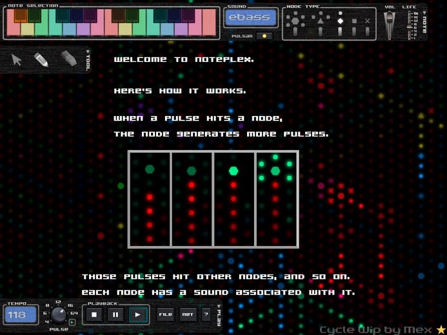The height and width of the screenshot is (335, 447).
Task: Collapse the Note panel arrow
Action: pos(424,13)
